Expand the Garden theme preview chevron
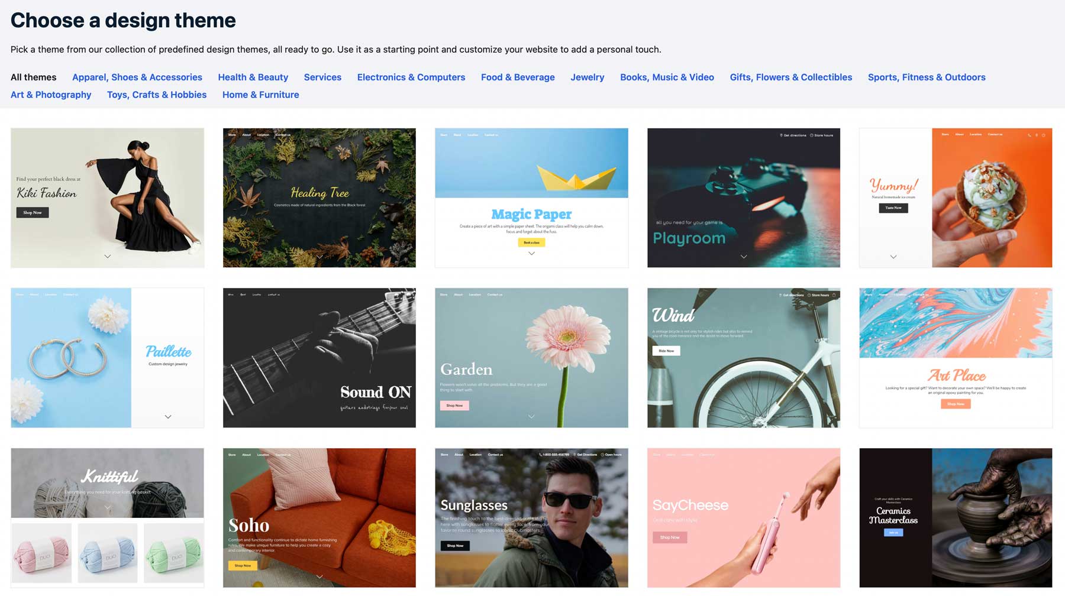Screen dimensions: 1065x596 (x=531, y=416)
